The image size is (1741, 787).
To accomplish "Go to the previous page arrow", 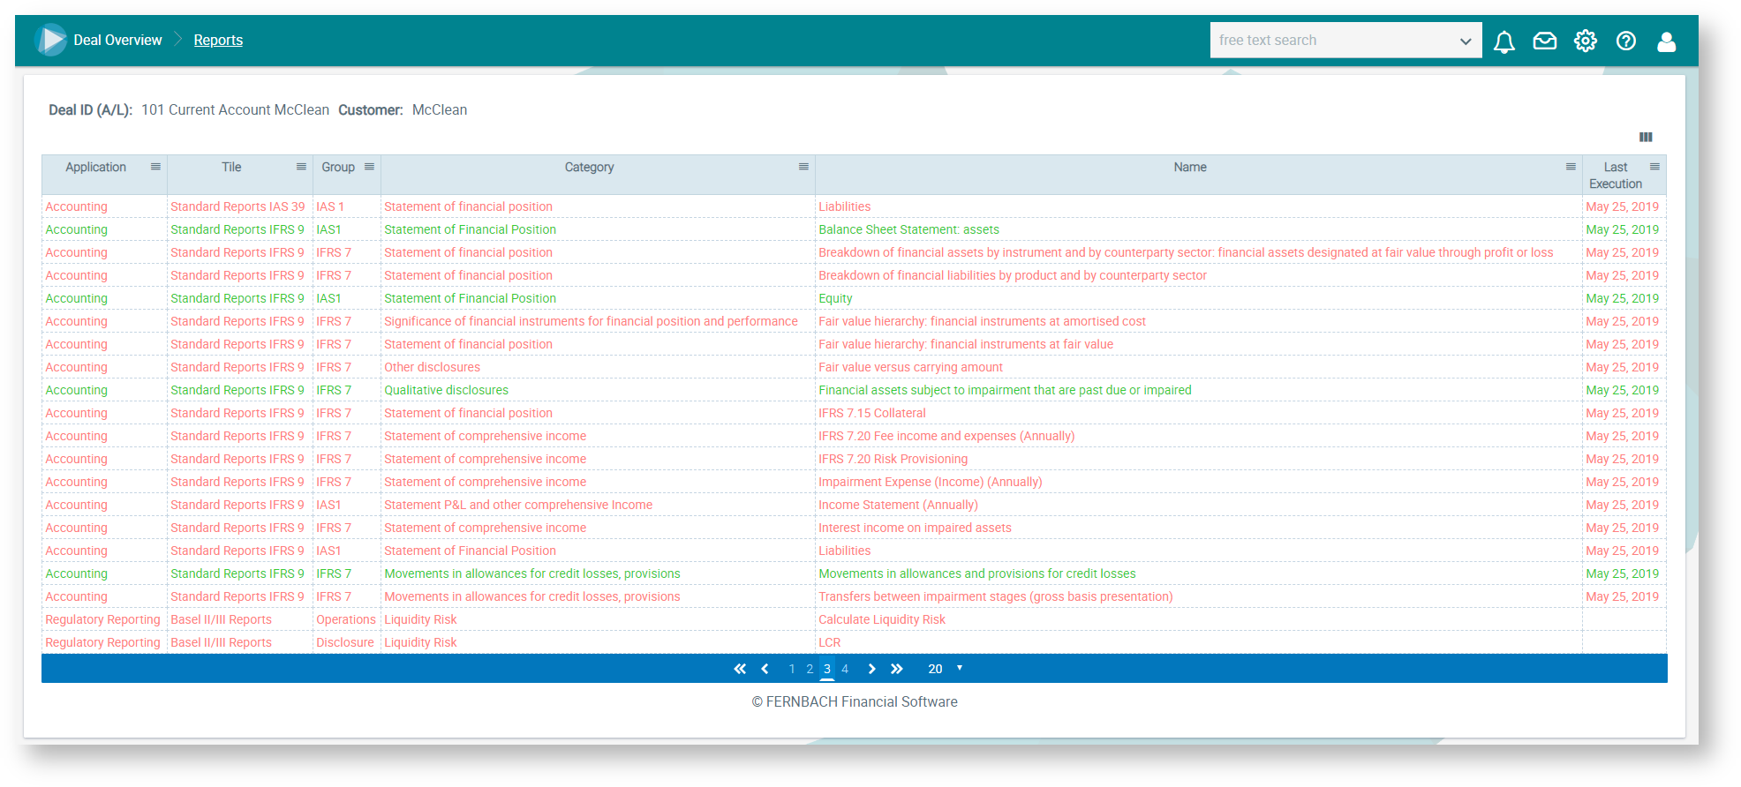I will coord(765,669).
